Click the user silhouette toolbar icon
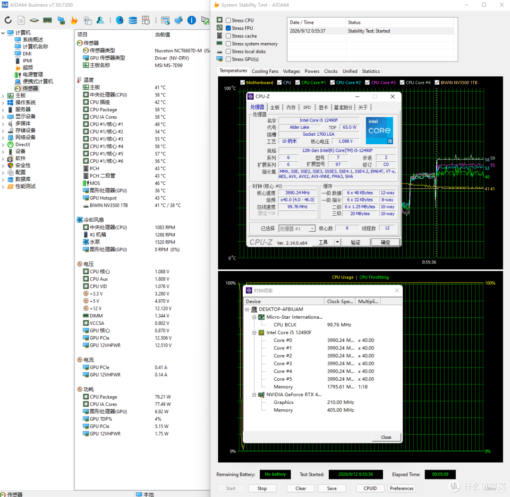Image resolution: width=510 pixels, height=497 pixels. (101, 20)
